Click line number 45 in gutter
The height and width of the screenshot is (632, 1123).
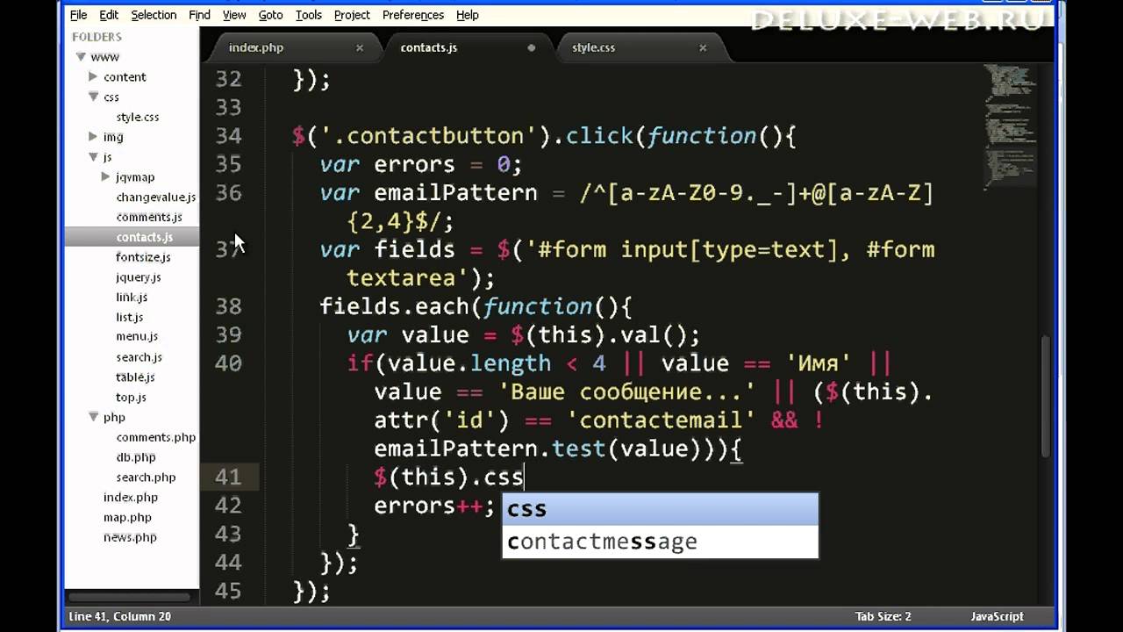click(229, 591)
